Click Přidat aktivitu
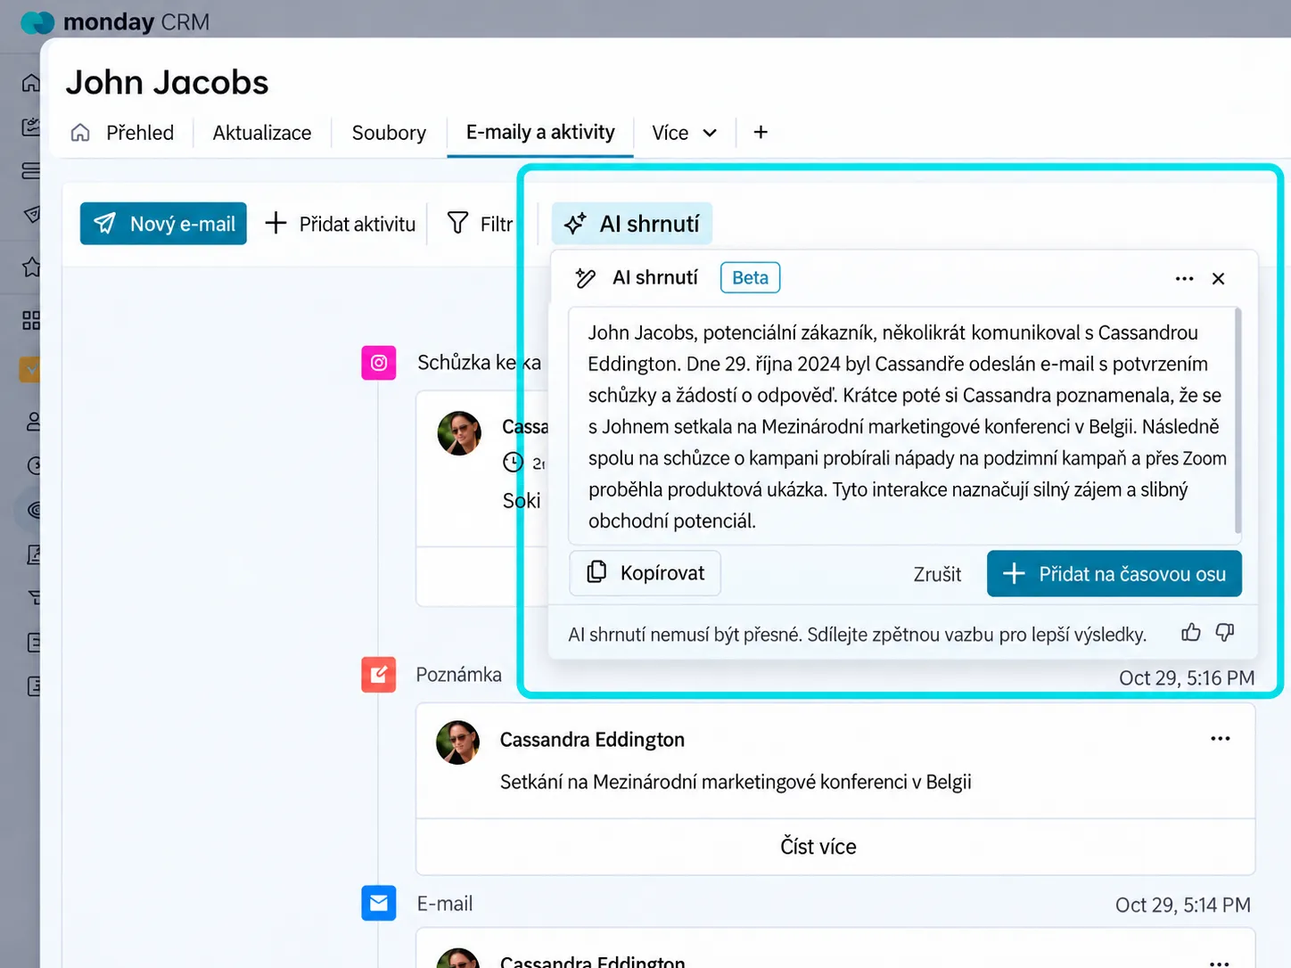Screen dimensions: 1291x968 [341, 224]
